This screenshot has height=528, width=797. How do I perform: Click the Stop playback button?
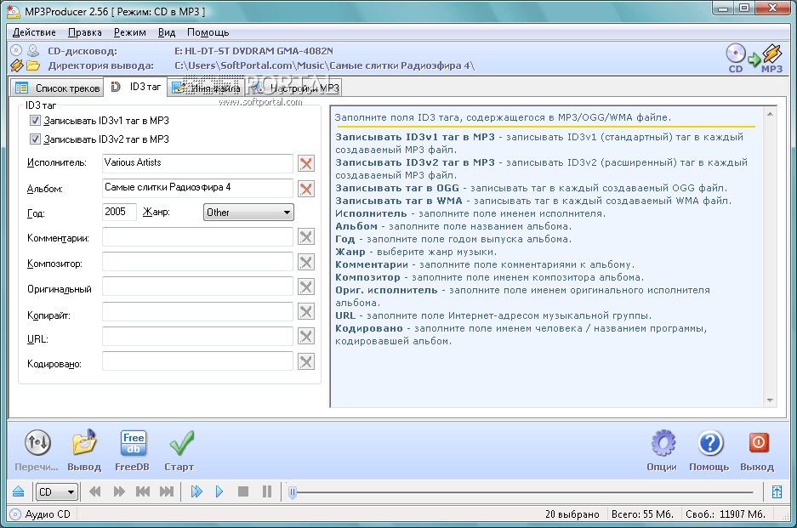tap(243, 491)
